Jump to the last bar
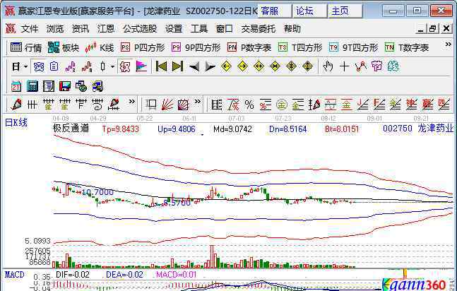Viewport: 457px width, 291px height. [x=177, y=67]
